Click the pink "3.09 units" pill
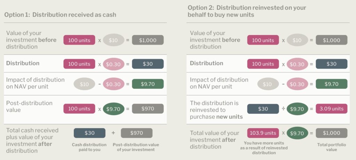 331,109
